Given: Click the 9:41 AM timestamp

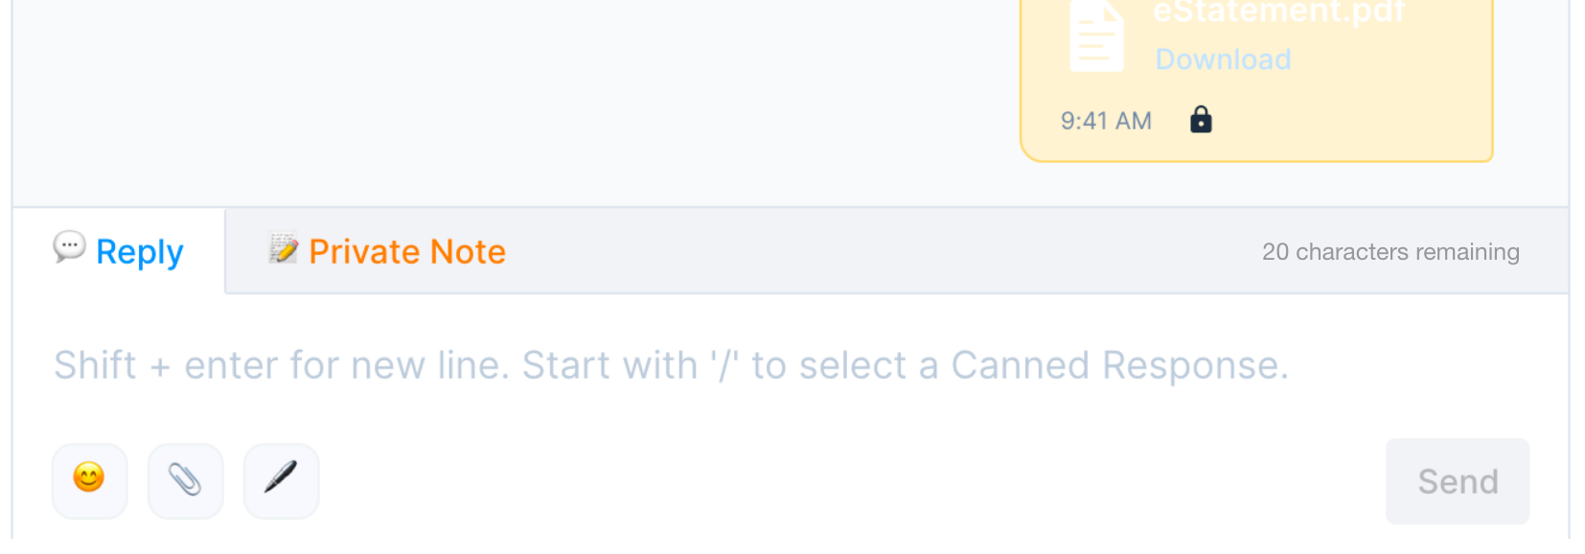Looking at the screenshot, I should coord(1105,120).
